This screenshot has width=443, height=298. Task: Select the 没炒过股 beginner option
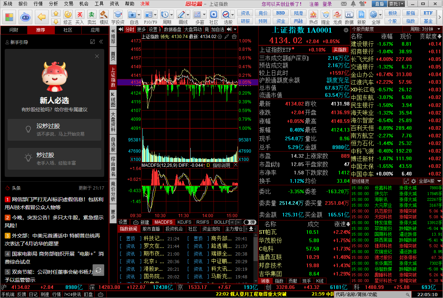54,129
